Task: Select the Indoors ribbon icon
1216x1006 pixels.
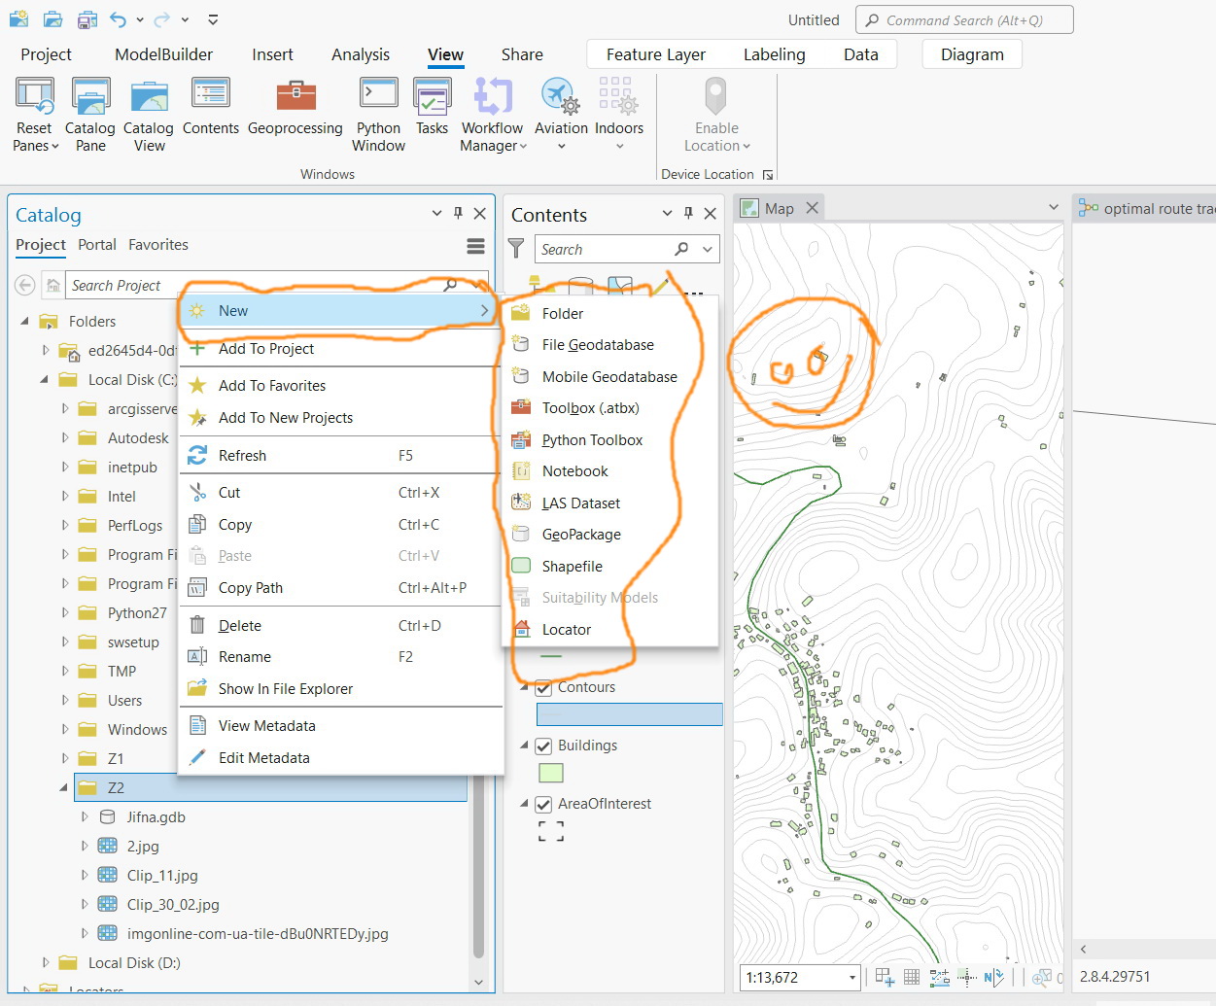Action: 618,107
